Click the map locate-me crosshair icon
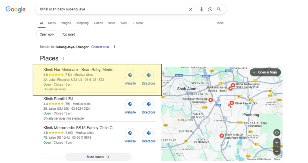 pyautogui.click(x=277, y=133)
